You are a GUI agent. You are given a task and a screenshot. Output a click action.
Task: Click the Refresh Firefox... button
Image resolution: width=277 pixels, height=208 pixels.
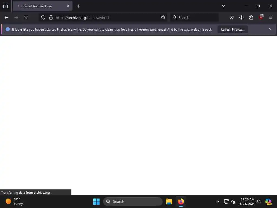(x=232, y=30)
